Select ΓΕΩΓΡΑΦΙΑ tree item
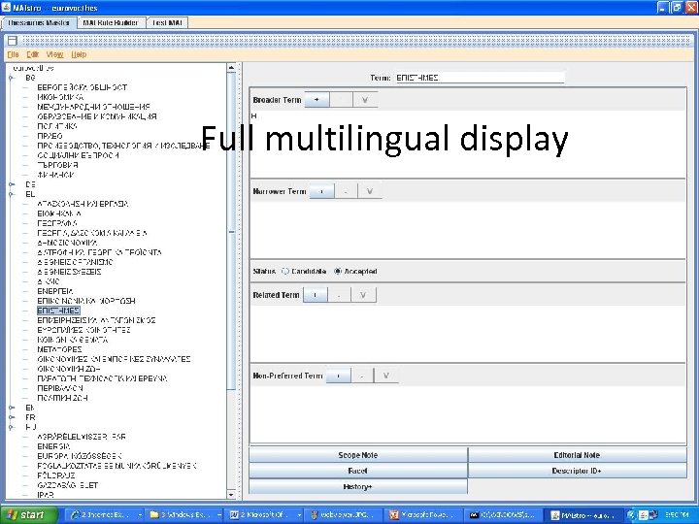Viewport: 699px width, 524px height. pos(57,223)
